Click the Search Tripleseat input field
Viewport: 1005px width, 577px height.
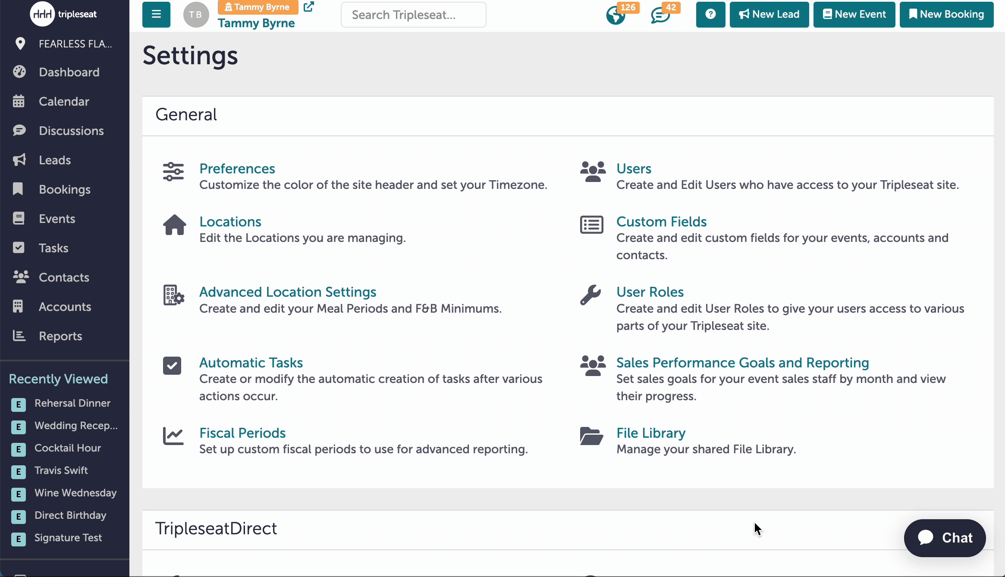413,15
